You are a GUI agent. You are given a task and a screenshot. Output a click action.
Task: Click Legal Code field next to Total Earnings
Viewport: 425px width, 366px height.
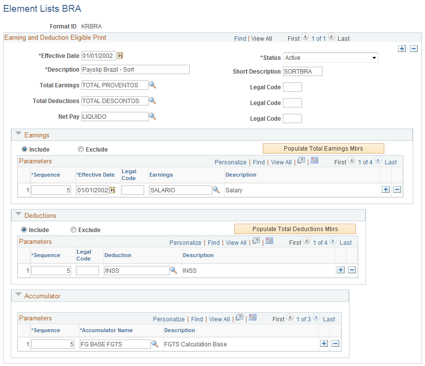tap(292, 87)
